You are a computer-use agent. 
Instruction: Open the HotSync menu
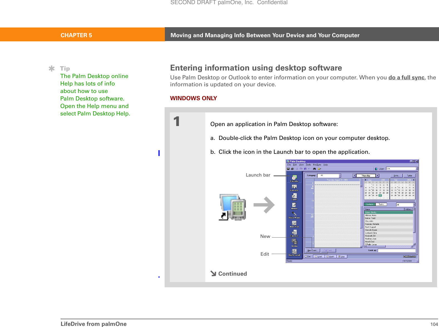317,165
